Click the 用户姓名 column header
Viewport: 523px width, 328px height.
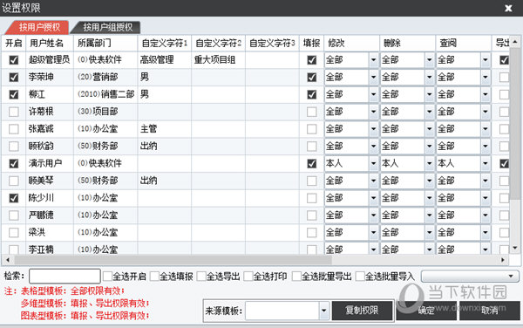[x=50, y=43]
